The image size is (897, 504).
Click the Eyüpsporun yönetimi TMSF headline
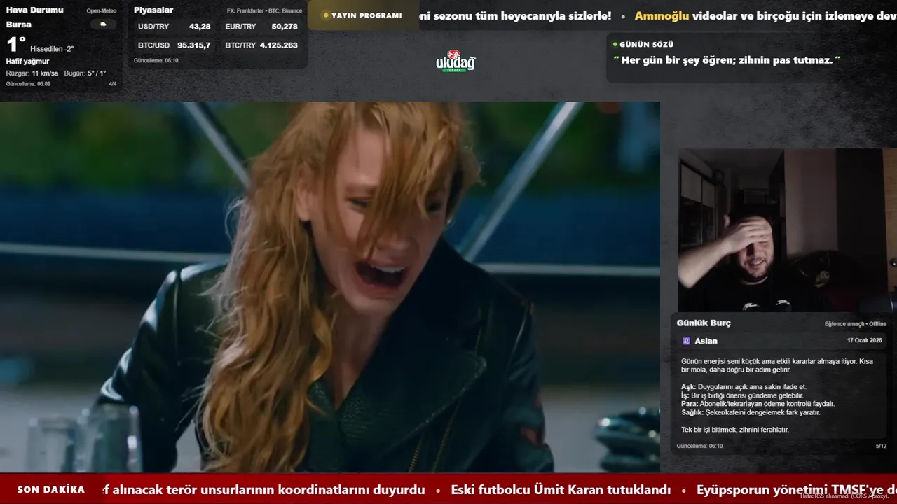(x=797, y=490)
